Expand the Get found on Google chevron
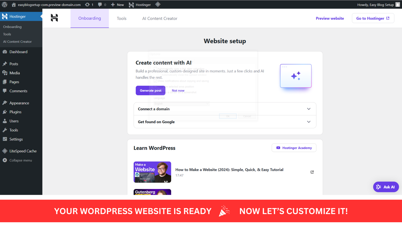Viewport: 402px width, 226px height. 309,122
